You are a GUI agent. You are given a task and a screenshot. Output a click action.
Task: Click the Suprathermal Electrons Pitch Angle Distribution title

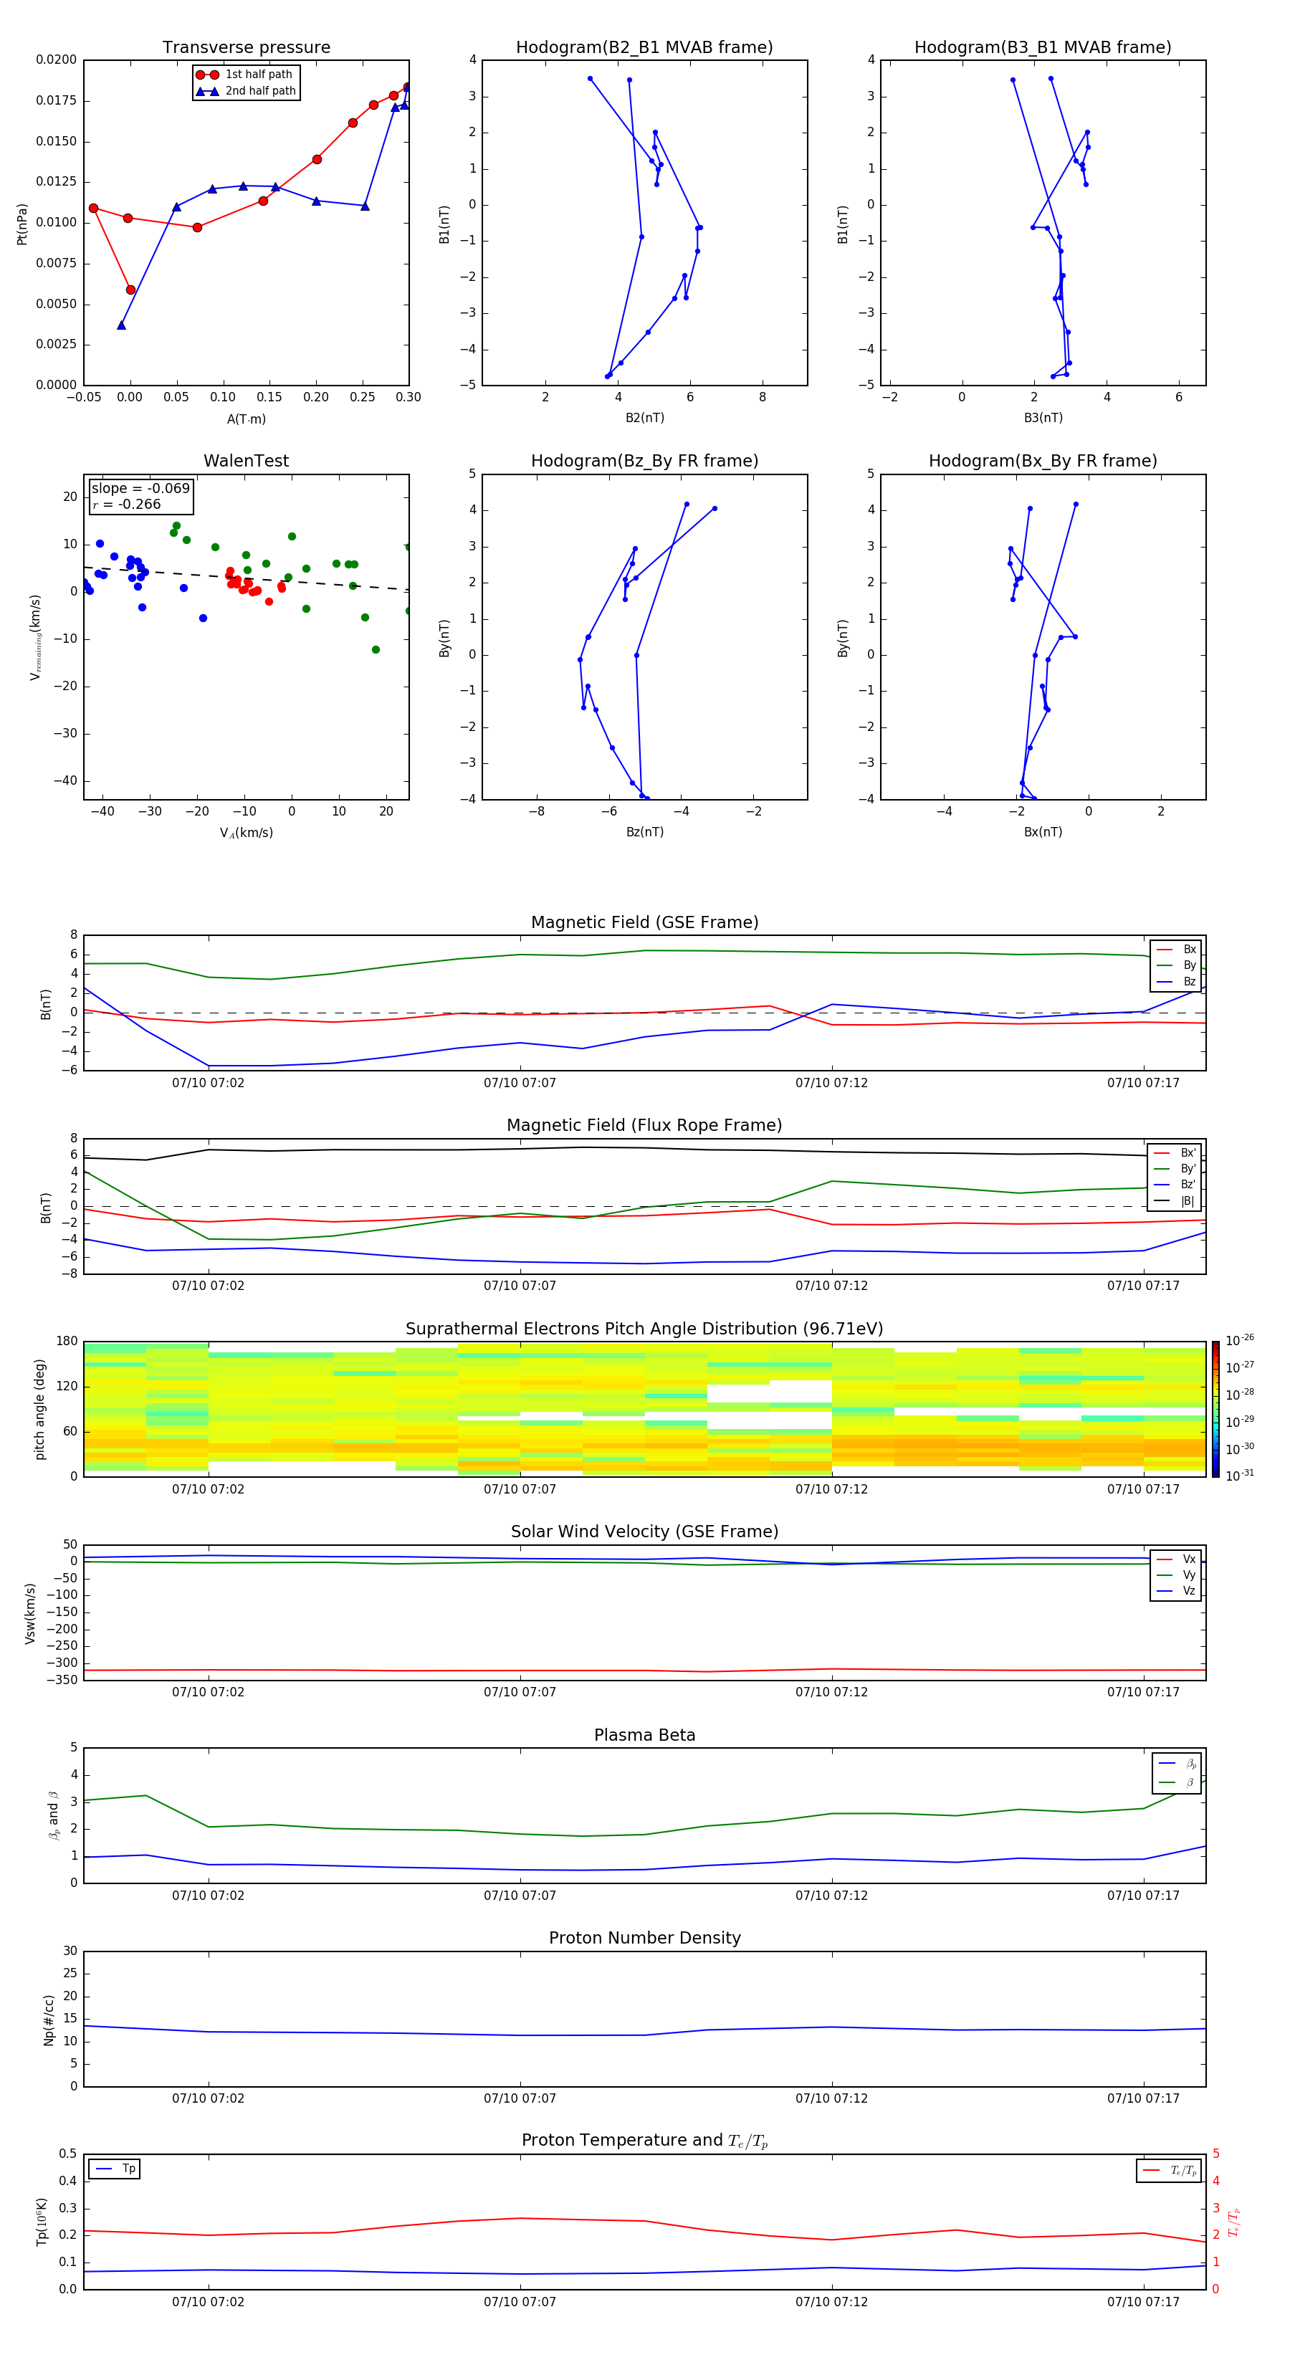[644, 1329]
